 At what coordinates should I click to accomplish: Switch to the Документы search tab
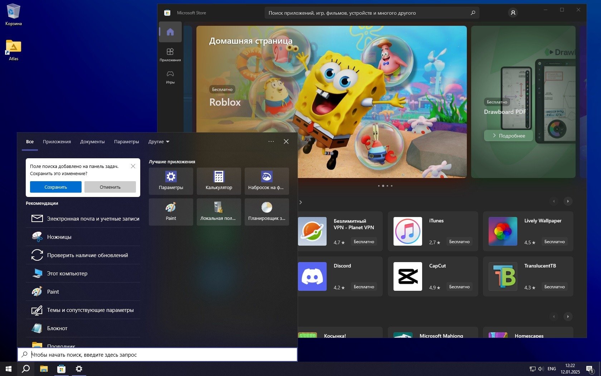92,142
